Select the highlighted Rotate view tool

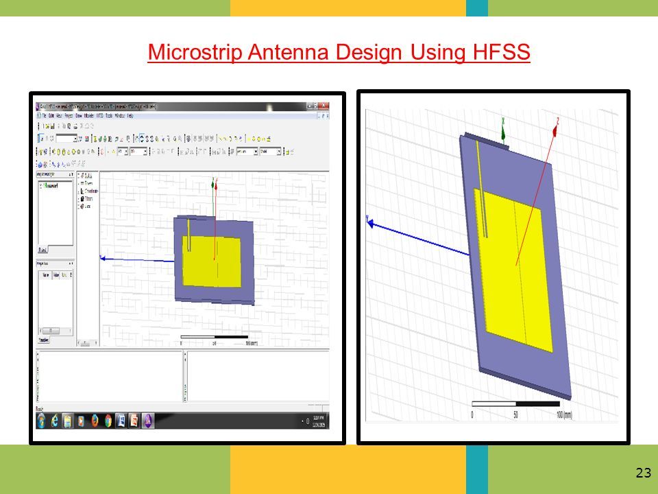(x=142, y=138)
